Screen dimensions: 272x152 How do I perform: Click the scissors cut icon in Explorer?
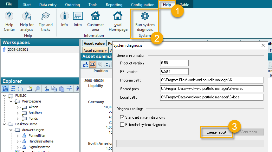point(46,89)
